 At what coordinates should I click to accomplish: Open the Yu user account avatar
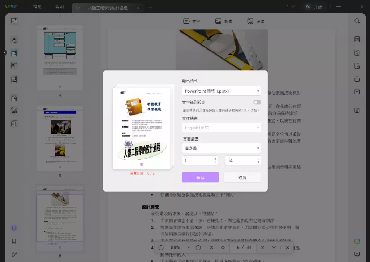tap(308, 7)
